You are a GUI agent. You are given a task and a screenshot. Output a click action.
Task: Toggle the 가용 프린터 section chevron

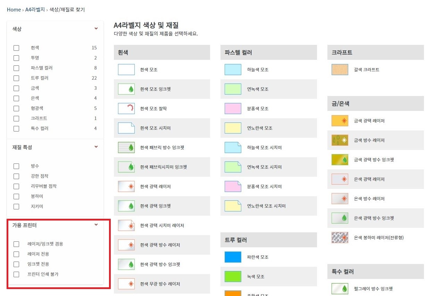[96, 225]
